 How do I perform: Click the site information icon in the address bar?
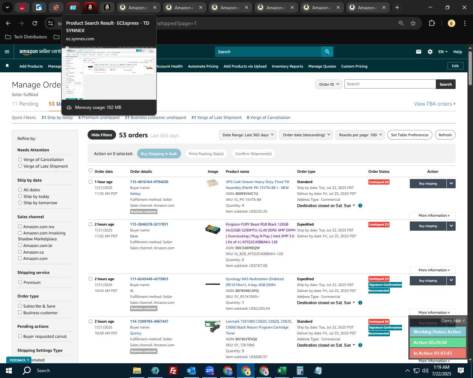pyautogui.click(x=51, y=23)
